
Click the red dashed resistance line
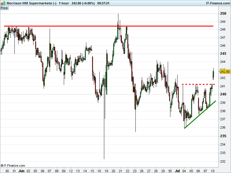click(x=198, y=84)
